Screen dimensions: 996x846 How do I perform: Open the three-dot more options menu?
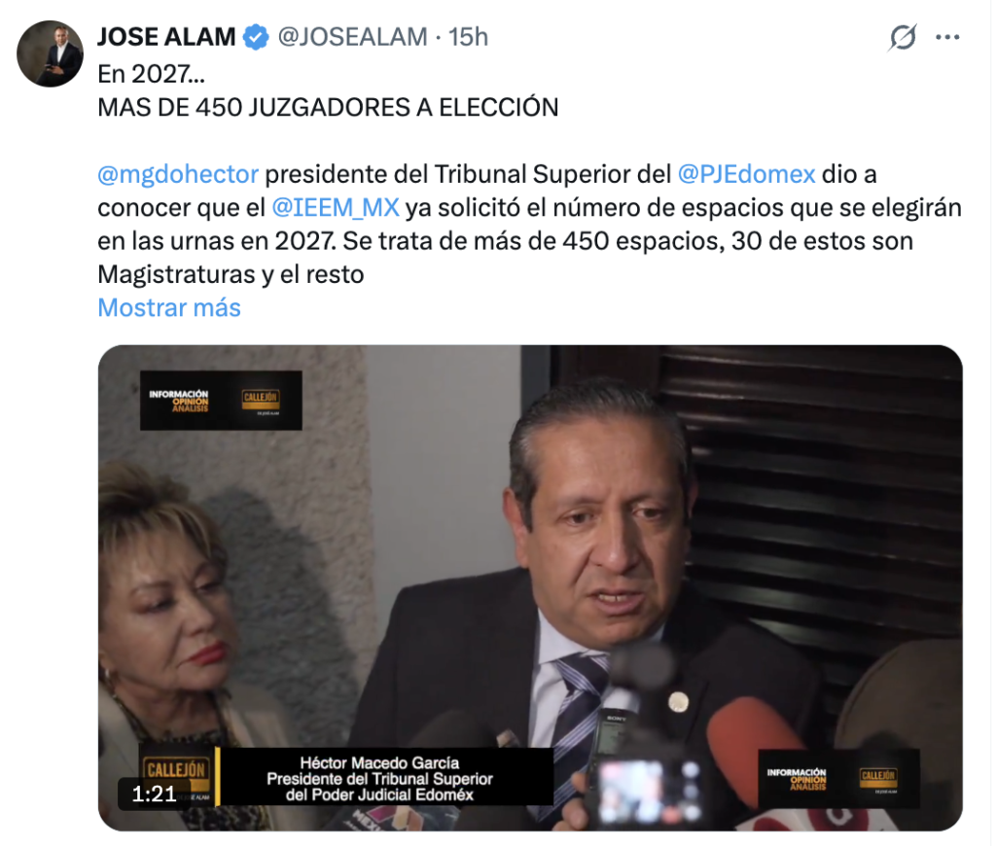(947, 38)
